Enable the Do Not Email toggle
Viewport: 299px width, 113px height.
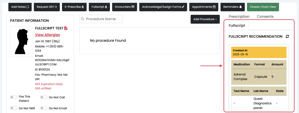point(44,108)
